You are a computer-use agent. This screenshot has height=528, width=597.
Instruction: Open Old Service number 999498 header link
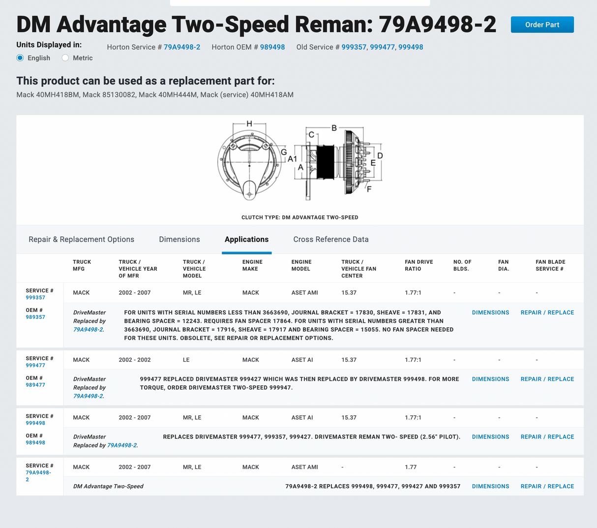click(x=411, y=47)
